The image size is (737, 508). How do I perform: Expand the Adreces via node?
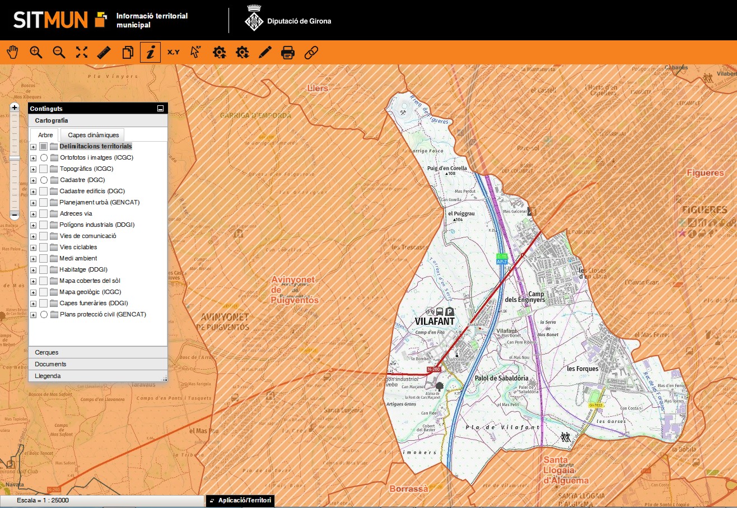coord(34,214)
